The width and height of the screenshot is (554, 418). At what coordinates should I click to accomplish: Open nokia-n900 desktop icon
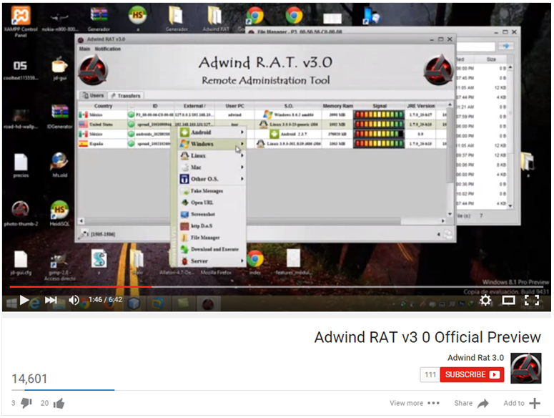(60, 21)
